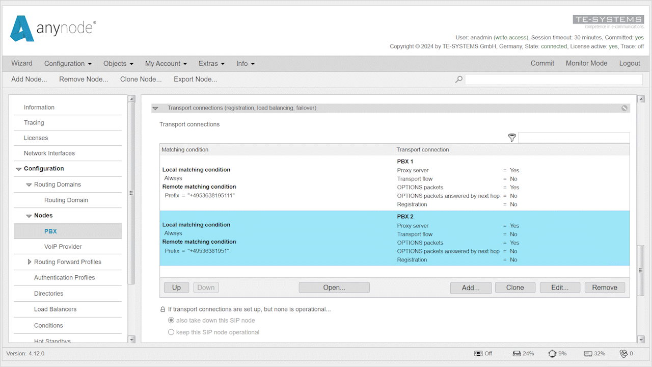The image size is (652, 367).
Task: Click the status bar Off recording icon
Action: click(478, 353)
